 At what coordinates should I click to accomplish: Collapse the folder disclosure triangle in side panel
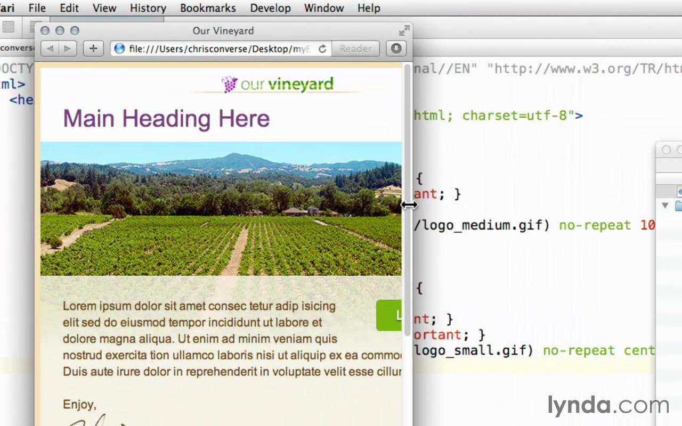(665, 205)
